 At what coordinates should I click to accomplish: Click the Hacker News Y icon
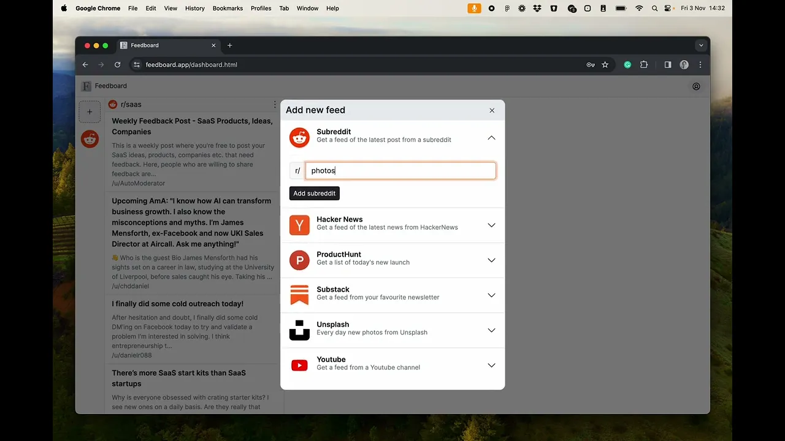pyautogui.click(x=299, y=225)
